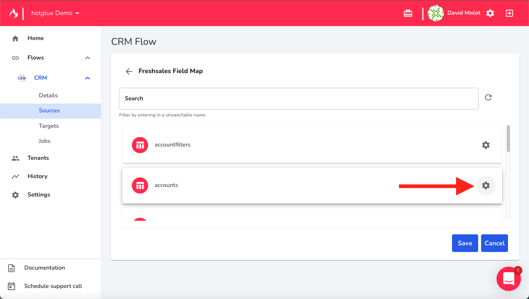Click the Save button

(x=465, y=243)
